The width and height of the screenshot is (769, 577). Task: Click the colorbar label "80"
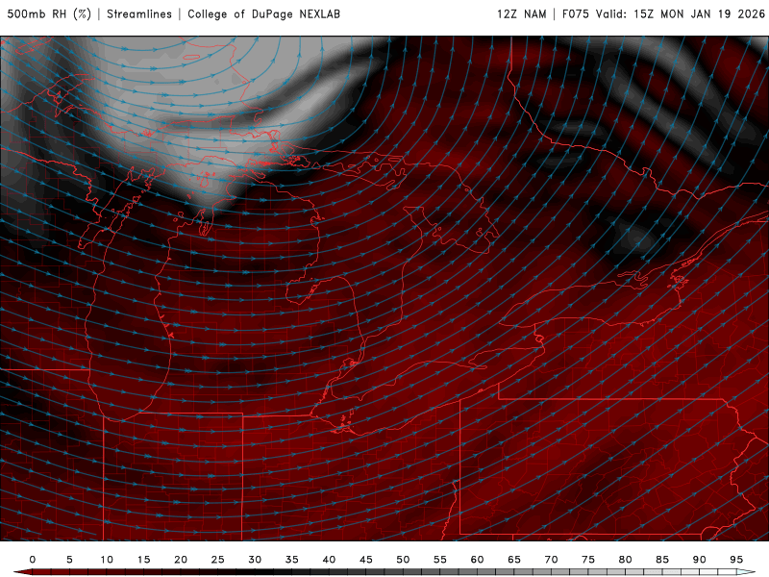tap(626, 560)
